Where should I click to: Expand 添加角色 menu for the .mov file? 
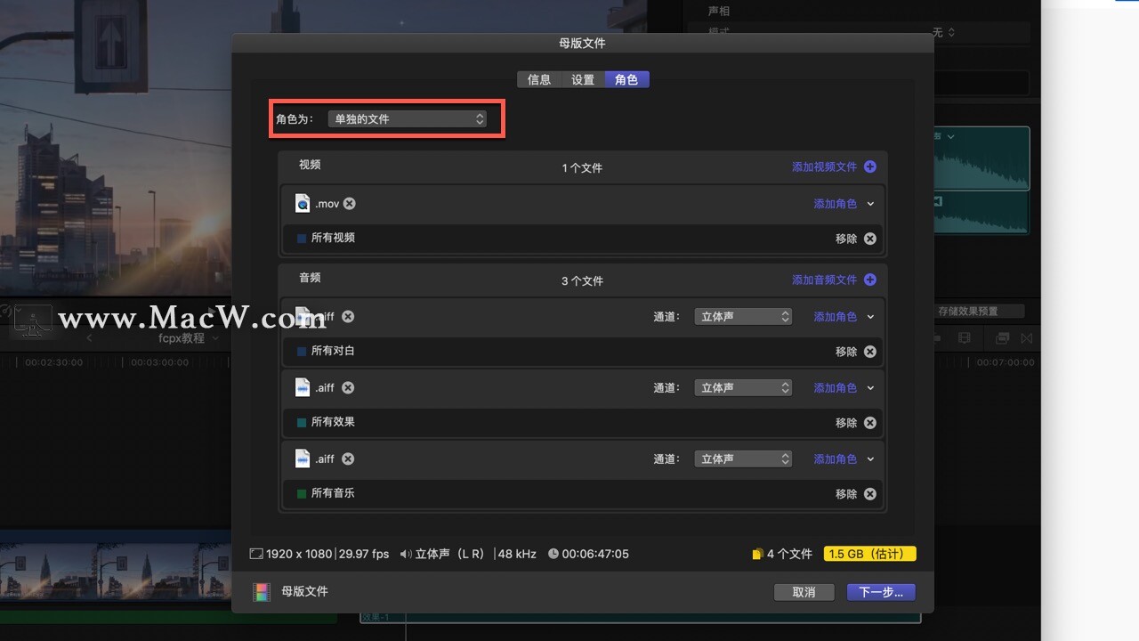870,204
